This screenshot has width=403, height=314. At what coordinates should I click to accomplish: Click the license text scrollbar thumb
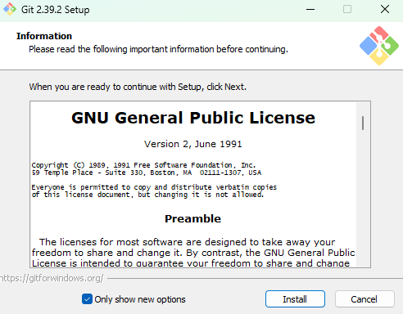(x=363, y=123)
